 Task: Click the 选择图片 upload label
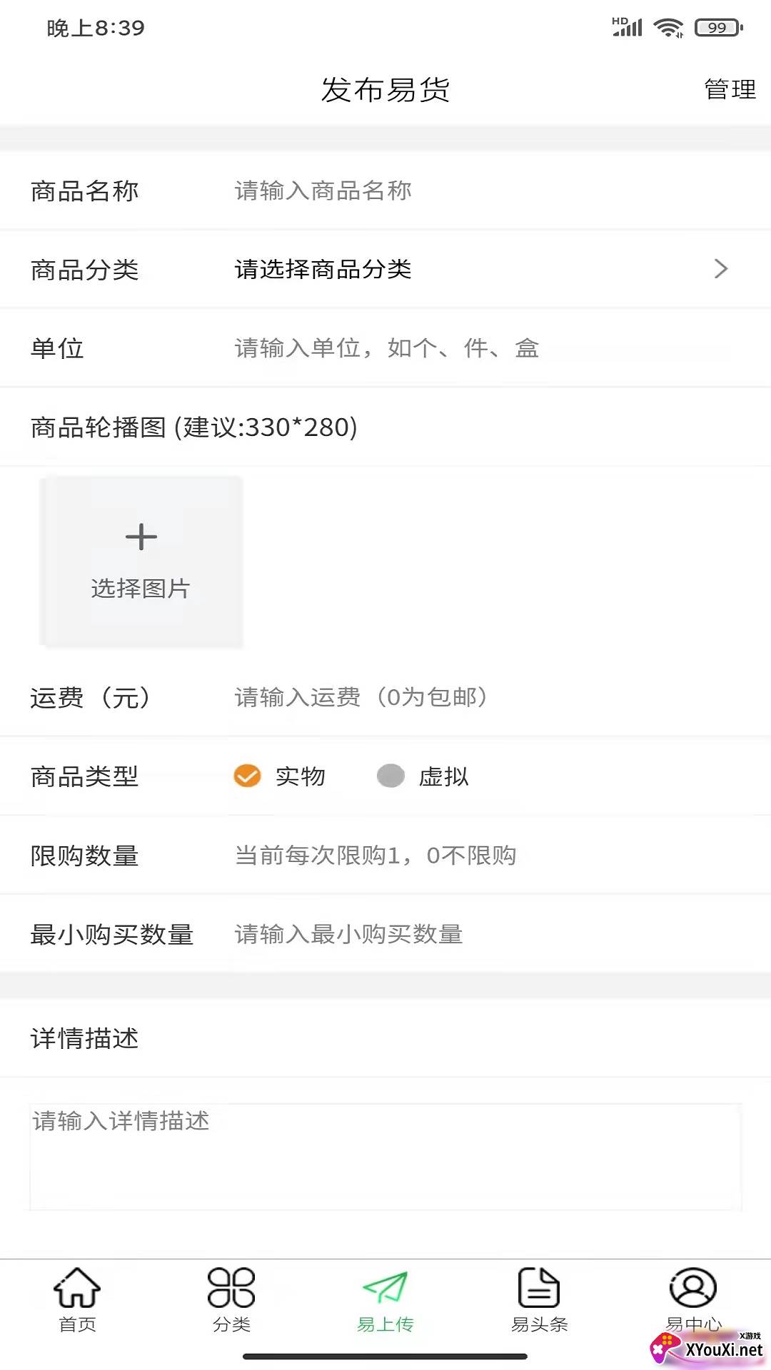pyautogui.click(x=141, y=589)
